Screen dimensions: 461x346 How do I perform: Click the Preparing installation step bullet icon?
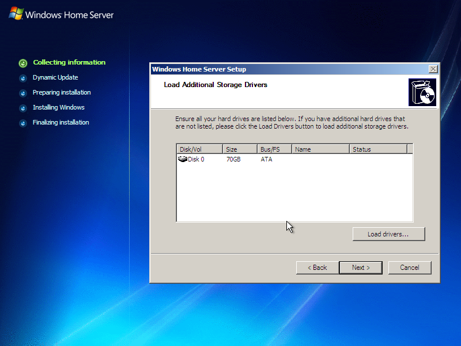coord(23,92)
